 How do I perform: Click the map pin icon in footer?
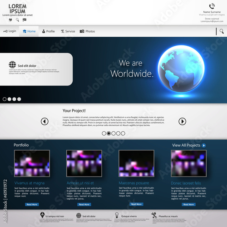[42, 215]
